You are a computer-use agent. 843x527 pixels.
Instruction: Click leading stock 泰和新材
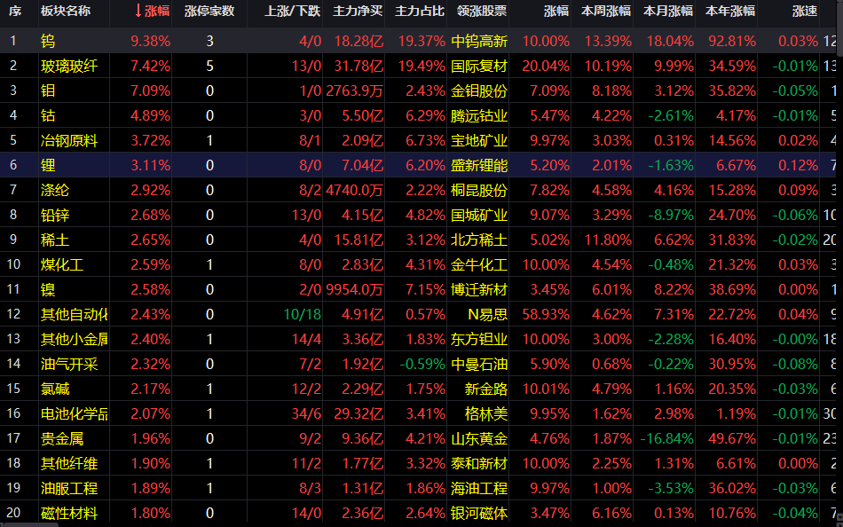pos(479,463)
